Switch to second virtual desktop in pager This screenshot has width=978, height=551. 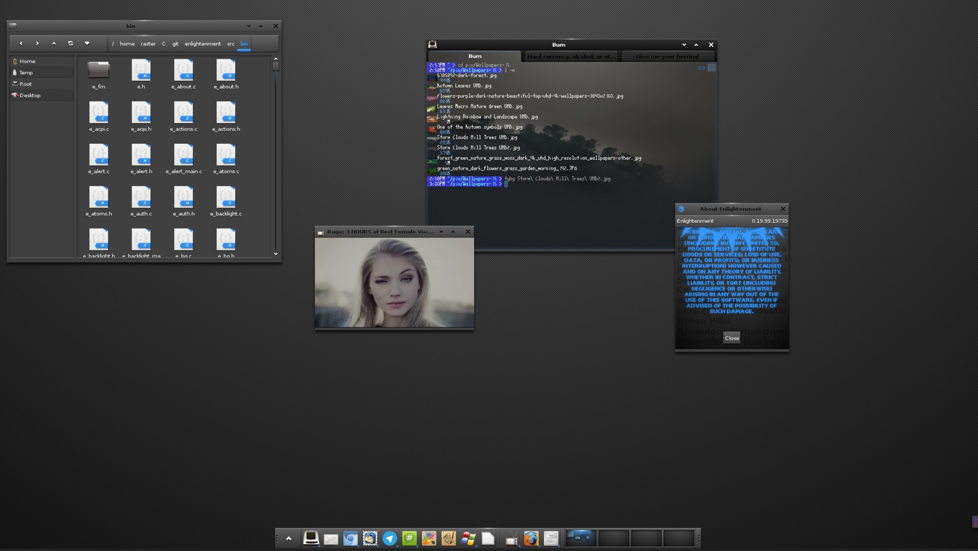click(x=613, y=538)
